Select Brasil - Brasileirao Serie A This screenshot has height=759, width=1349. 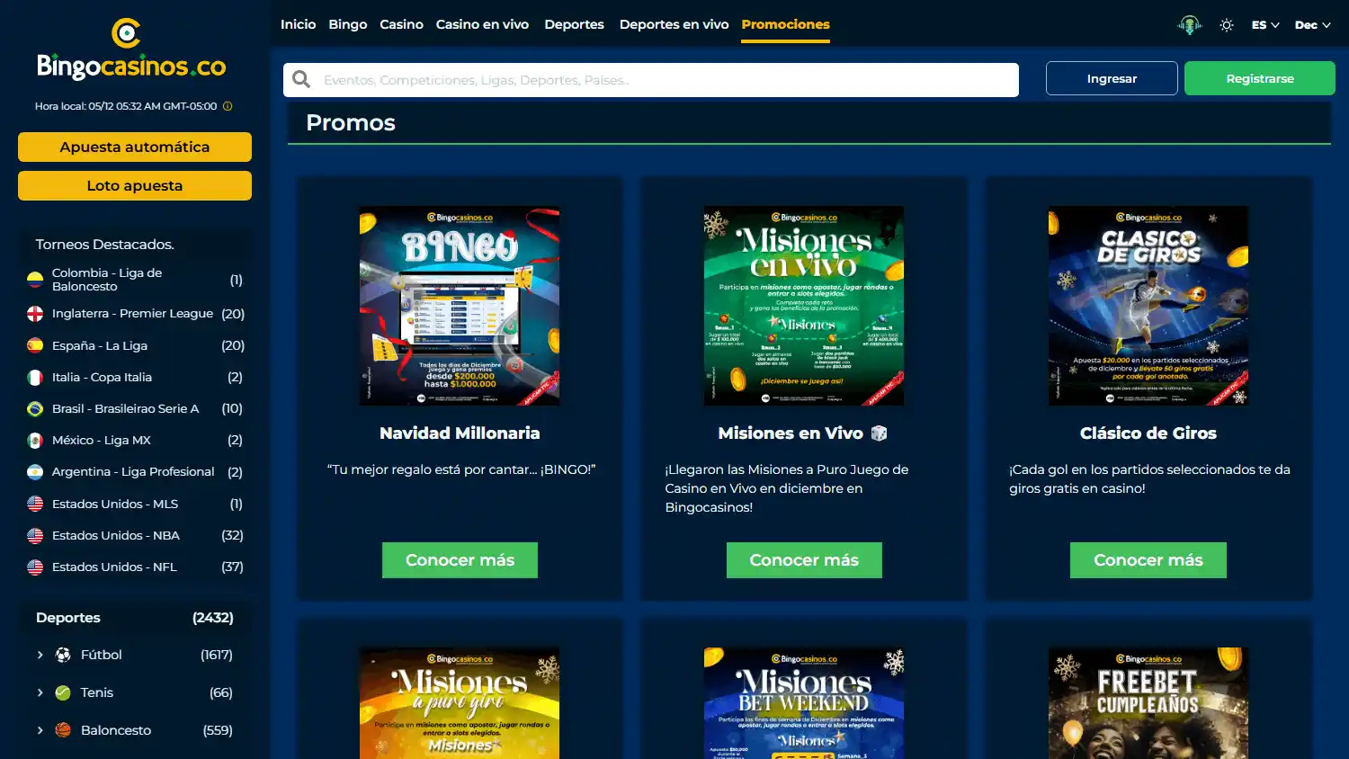pos(135,408)
